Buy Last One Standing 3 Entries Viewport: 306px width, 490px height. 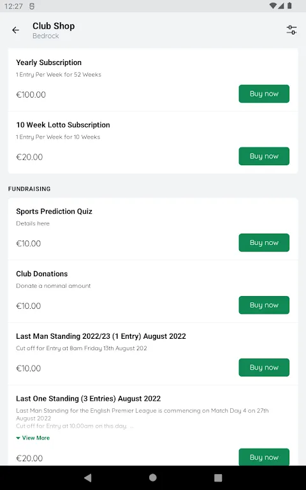point(264,457)
